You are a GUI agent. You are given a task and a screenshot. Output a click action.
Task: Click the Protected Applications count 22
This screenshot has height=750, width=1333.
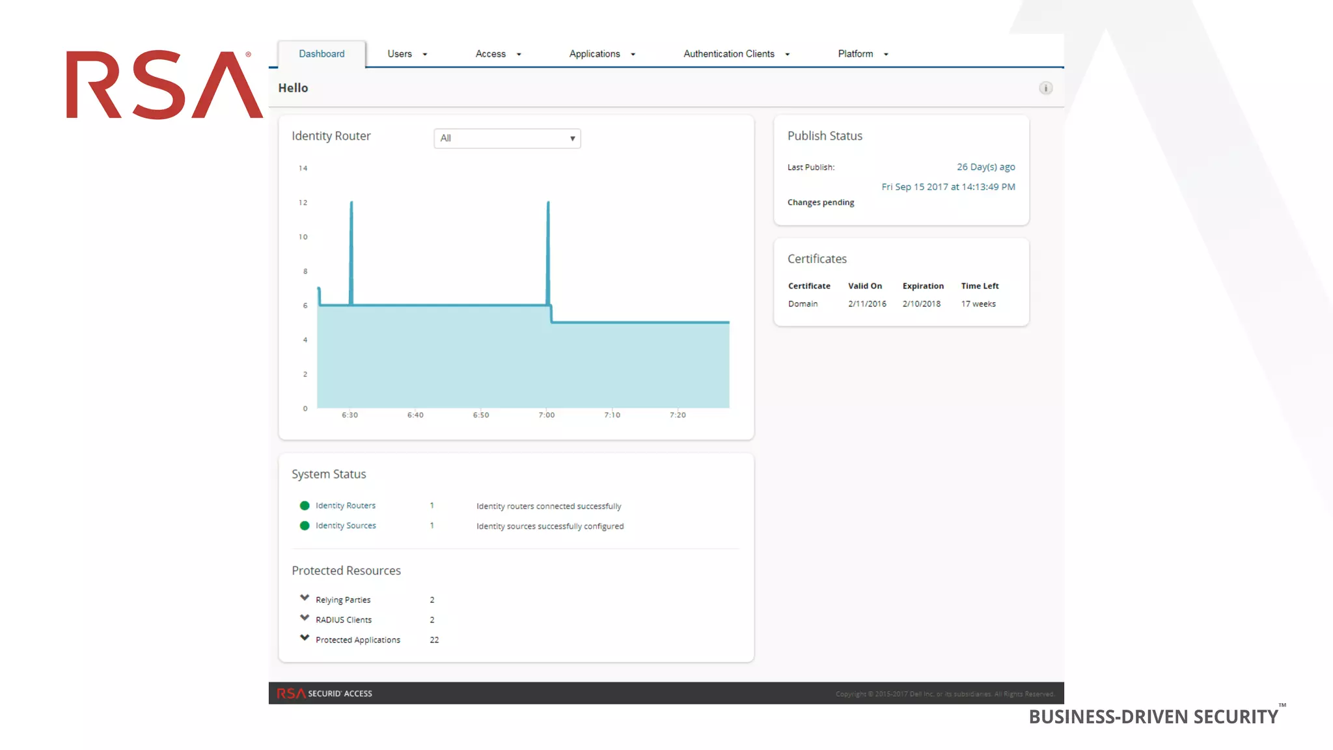click(x=434, y=641)
